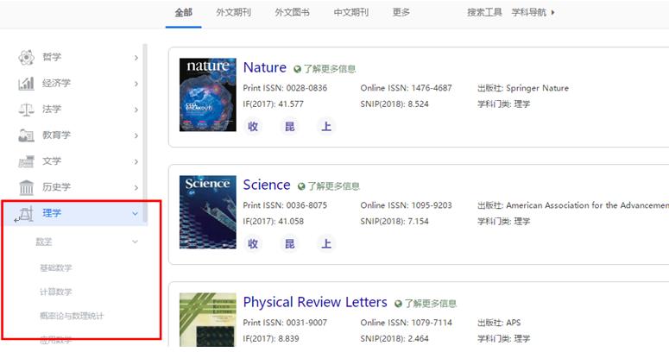Screen dimensions: 669x352
Task: Expand the 文学 category chevron
Action: 136,161
